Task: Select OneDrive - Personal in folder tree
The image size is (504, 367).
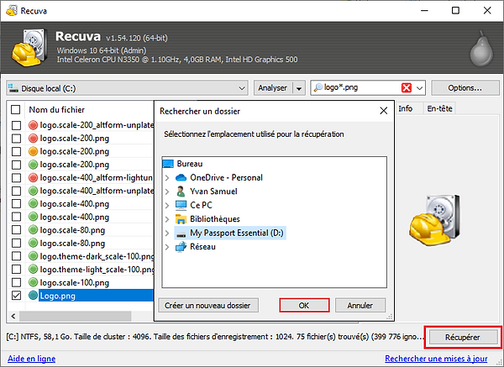Action: tap(226, 177)
